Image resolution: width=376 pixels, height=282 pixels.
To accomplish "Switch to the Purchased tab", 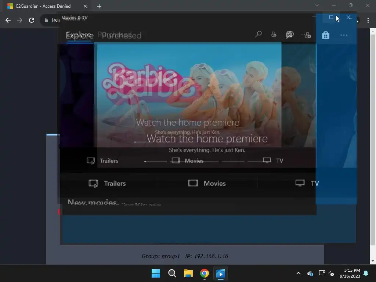I will click(x=122, y=36).
